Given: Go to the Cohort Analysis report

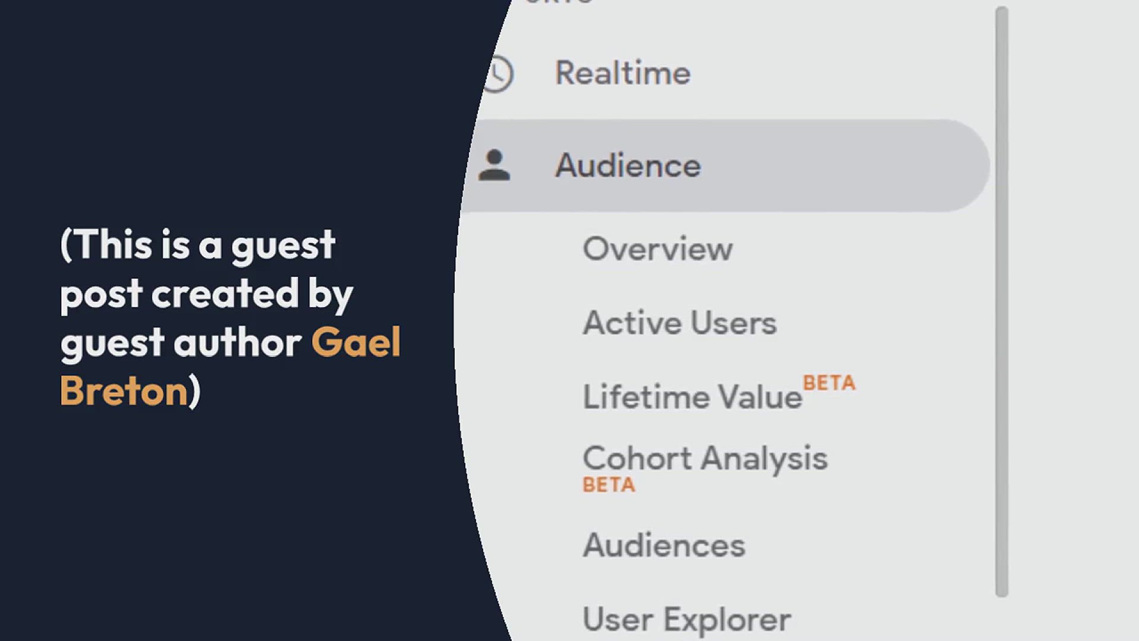Looking at the screenshot, I should point(705,458).
